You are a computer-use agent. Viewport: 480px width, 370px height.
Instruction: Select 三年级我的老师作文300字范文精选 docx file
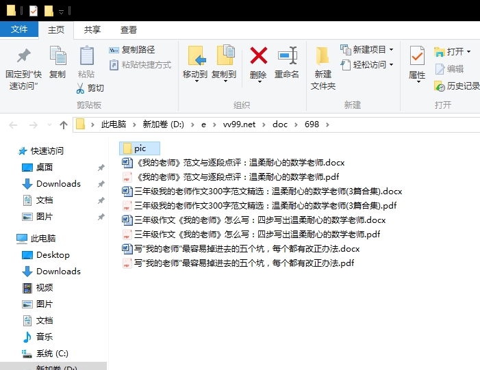262,191
